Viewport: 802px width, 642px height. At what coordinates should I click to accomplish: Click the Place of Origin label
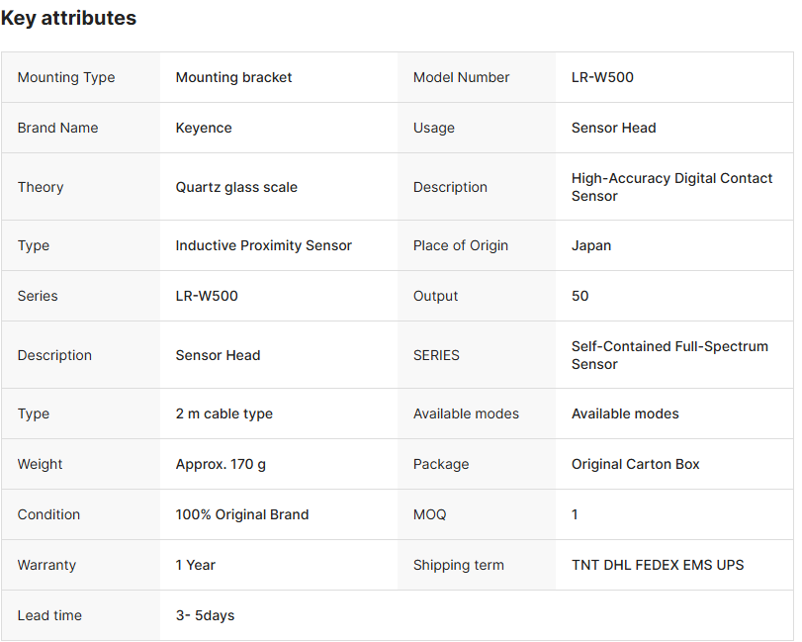coord(460,245)
